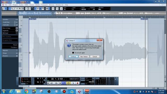Open Internet Explorer from the taskbar
Screen dimensions: 167x94
click(x=11, y=92)
